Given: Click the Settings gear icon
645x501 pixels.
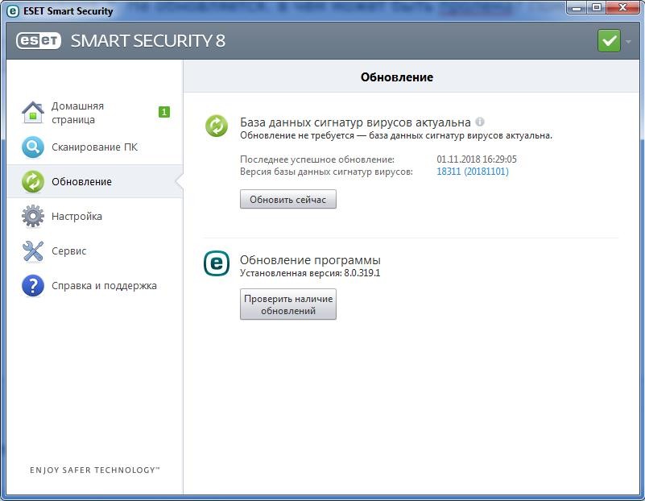Looking at the screenshot, I should pyautogui.click(x=33, y=217).
